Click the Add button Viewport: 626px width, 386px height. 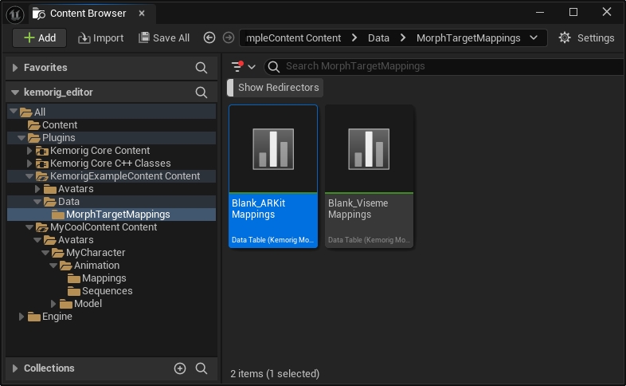(x=39, y=37)
